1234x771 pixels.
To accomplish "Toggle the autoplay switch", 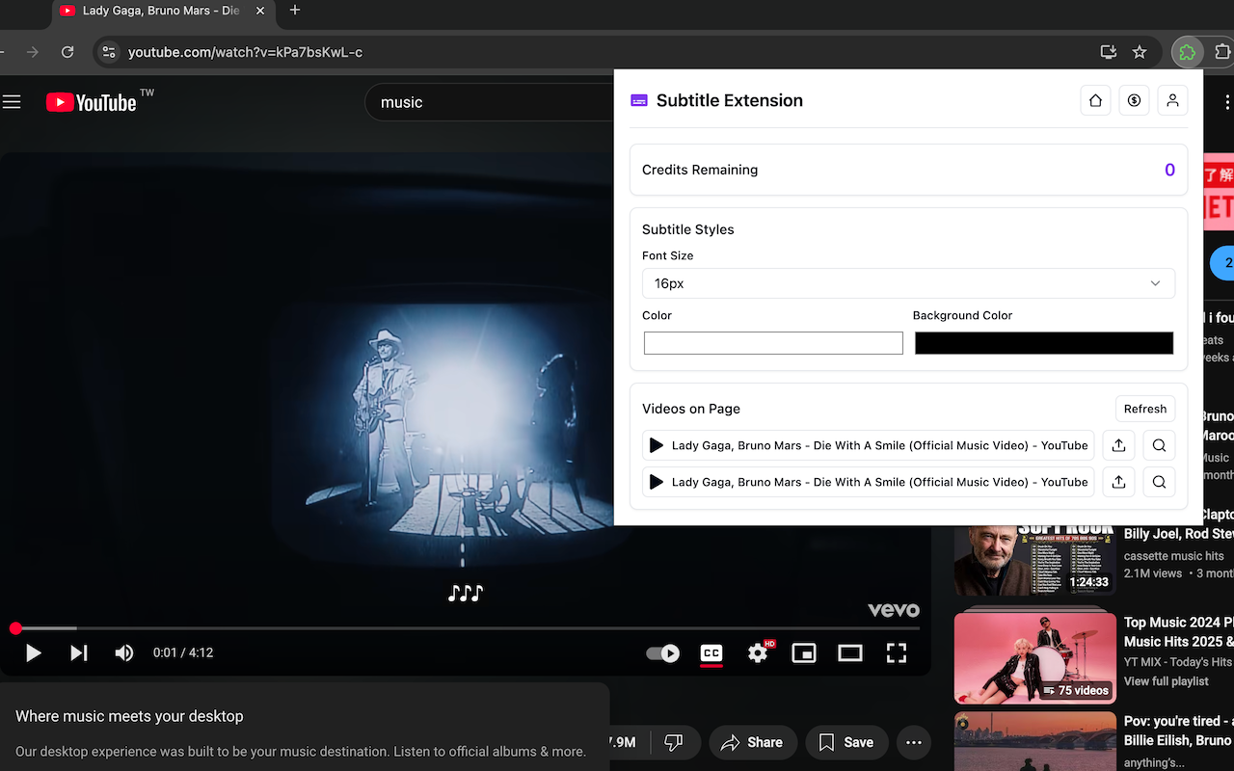I will click(662, 653).
